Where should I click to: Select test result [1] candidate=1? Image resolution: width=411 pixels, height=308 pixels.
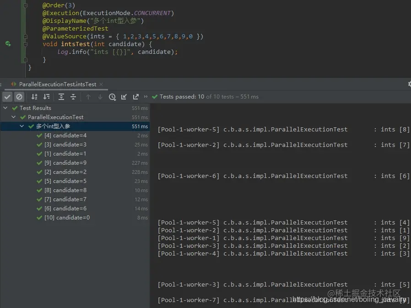(75, 154)
